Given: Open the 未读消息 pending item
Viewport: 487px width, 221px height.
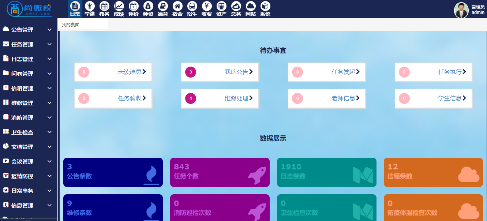Looking at the screenshot, I should 113,72.
